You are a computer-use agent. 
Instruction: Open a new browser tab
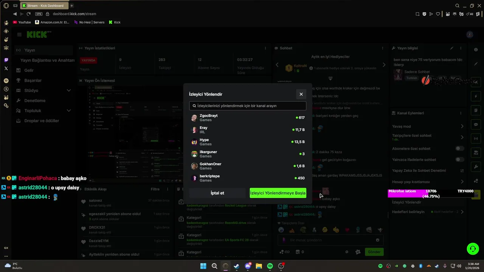click(x=71, y=6)
